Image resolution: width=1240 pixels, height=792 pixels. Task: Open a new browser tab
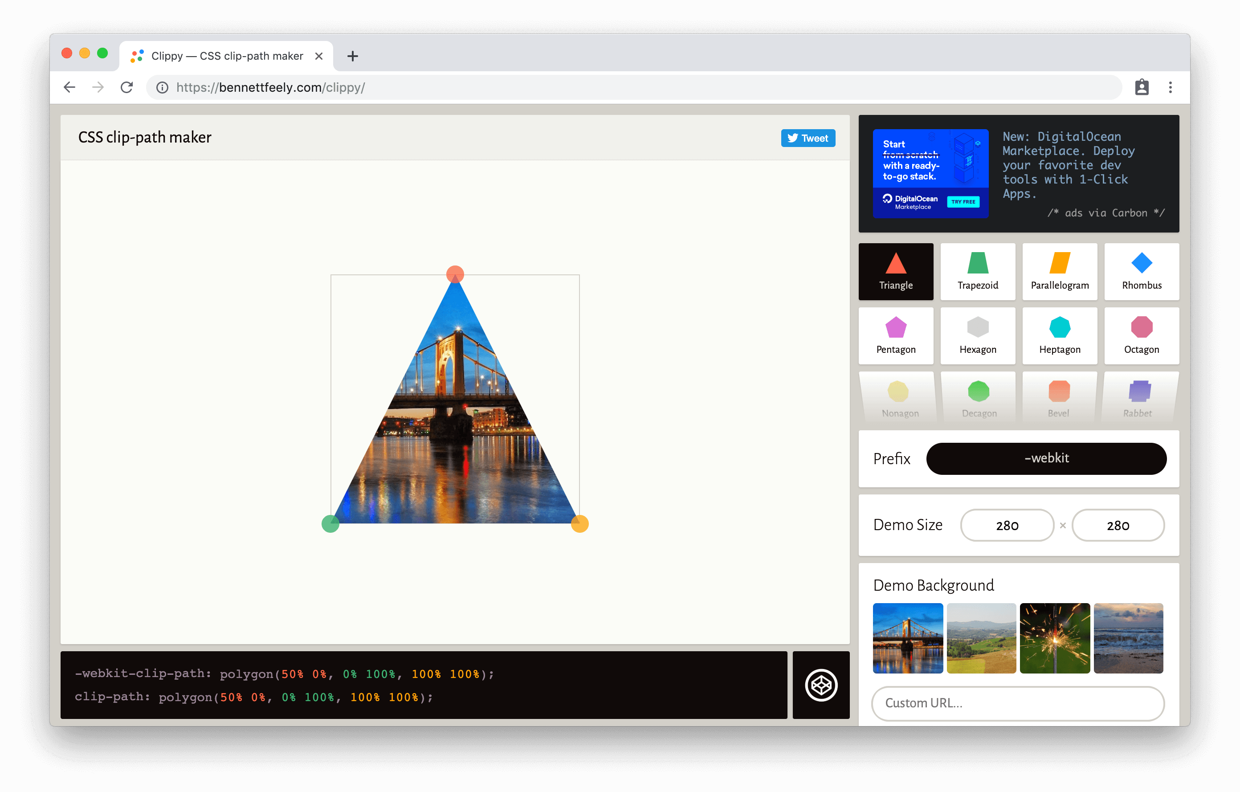click(352, 56)
